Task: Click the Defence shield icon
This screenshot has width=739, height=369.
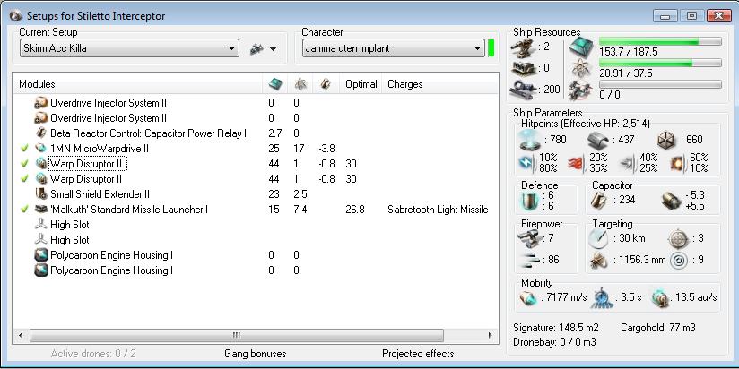Action: (x=530, y=201)
